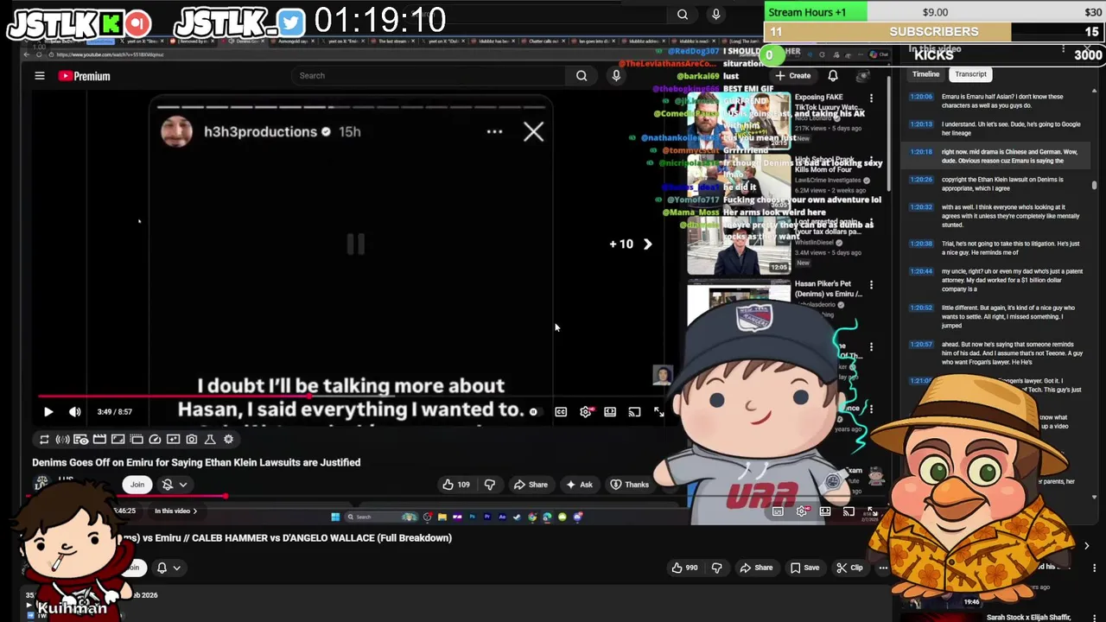Screen dimensions: 1106x622
Task: Open options for Hasan Piker's Pet video
Action: point(871,285)
